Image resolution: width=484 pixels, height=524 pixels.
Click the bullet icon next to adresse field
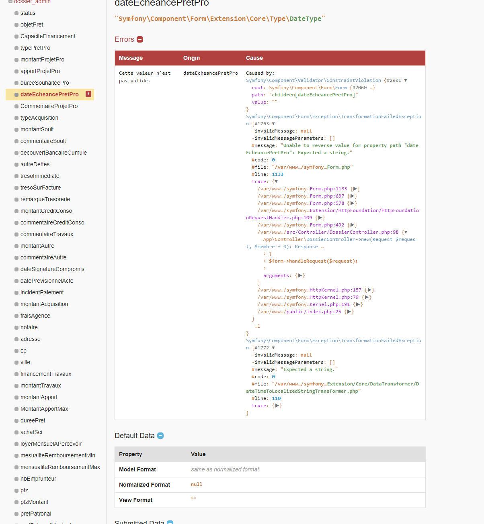[15, 339]
